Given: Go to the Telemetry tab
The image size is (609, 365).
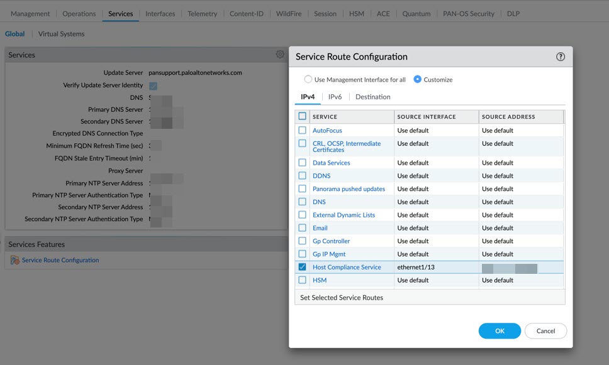Looking at the screenshot, I should (202, 13).
